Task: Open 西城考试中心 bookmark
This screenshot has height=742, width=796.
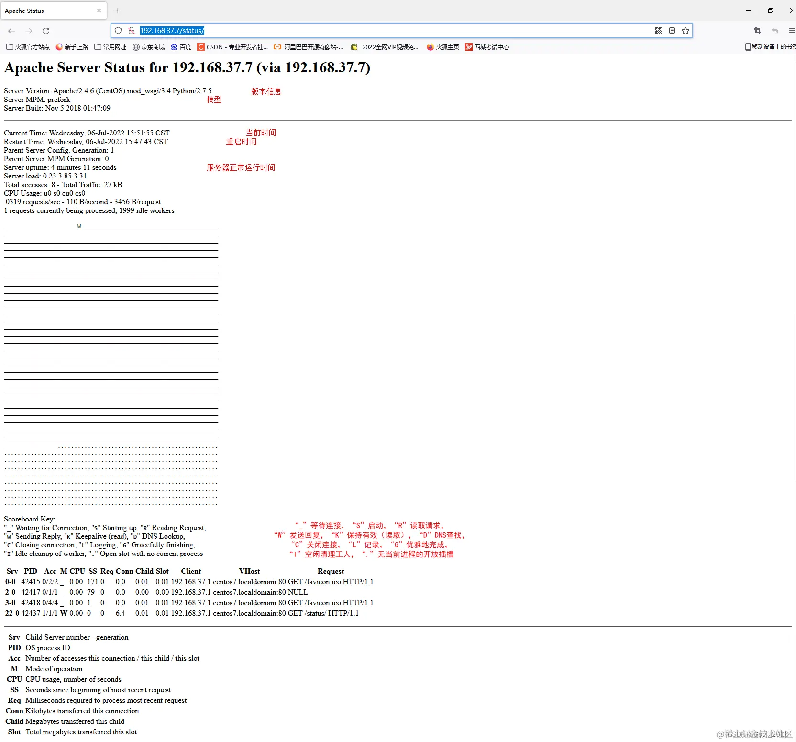Action: pyautogui.click(x=487, y=47)
